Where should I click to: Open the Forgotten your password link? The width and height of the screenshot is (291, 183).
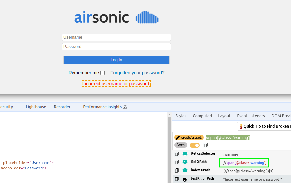(x=137, y=73)
